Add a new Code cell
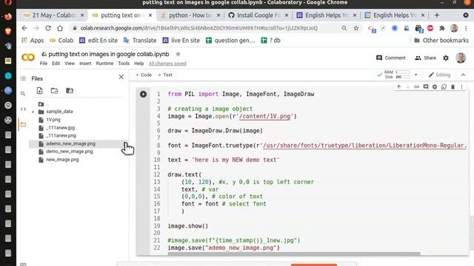474x266 pixels. [144, 75]
